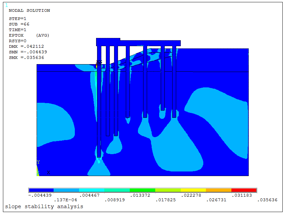The image size is (285, 215).
Task: Select the orange legend color band
Action: click(219, 190)
